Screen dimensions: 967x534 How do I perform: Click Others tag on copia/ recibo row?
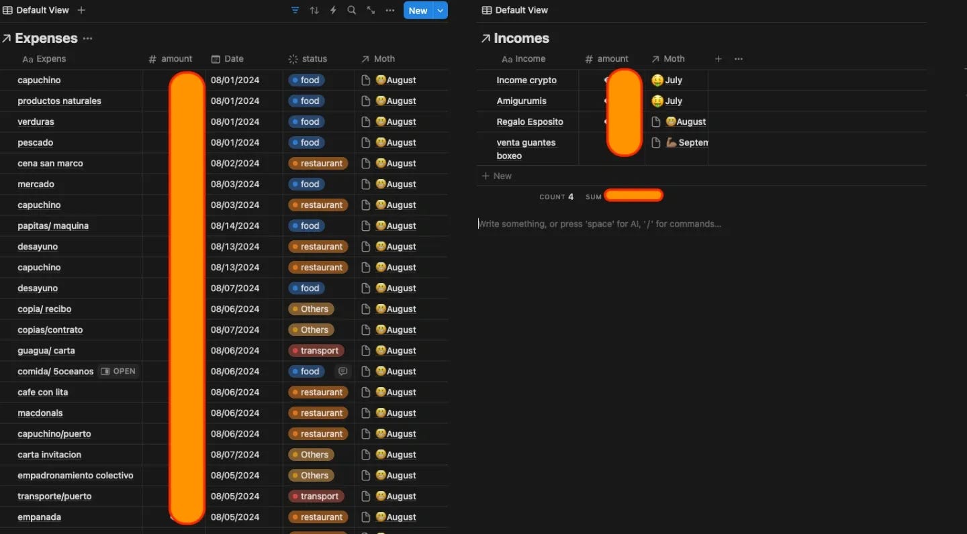click(x=311, y=309)
